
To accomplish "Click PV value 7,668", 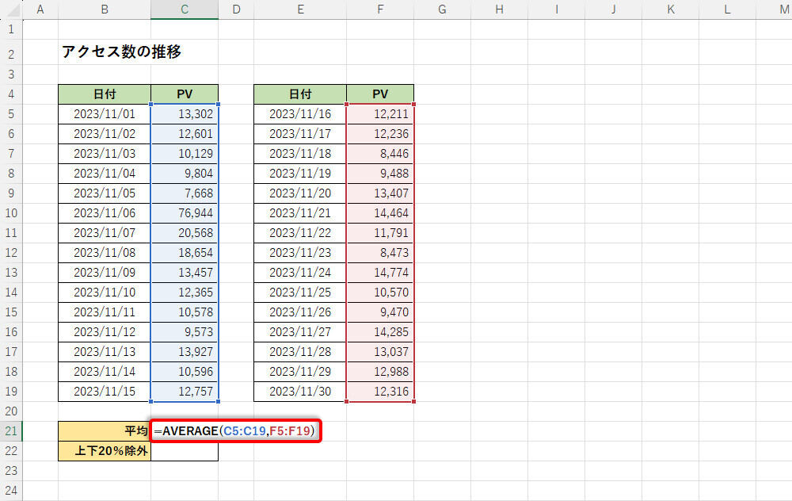I will coord(185,193).
